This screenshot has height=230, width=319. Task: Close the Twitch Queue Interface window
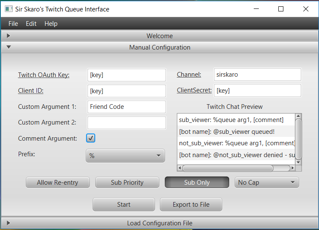306,9
